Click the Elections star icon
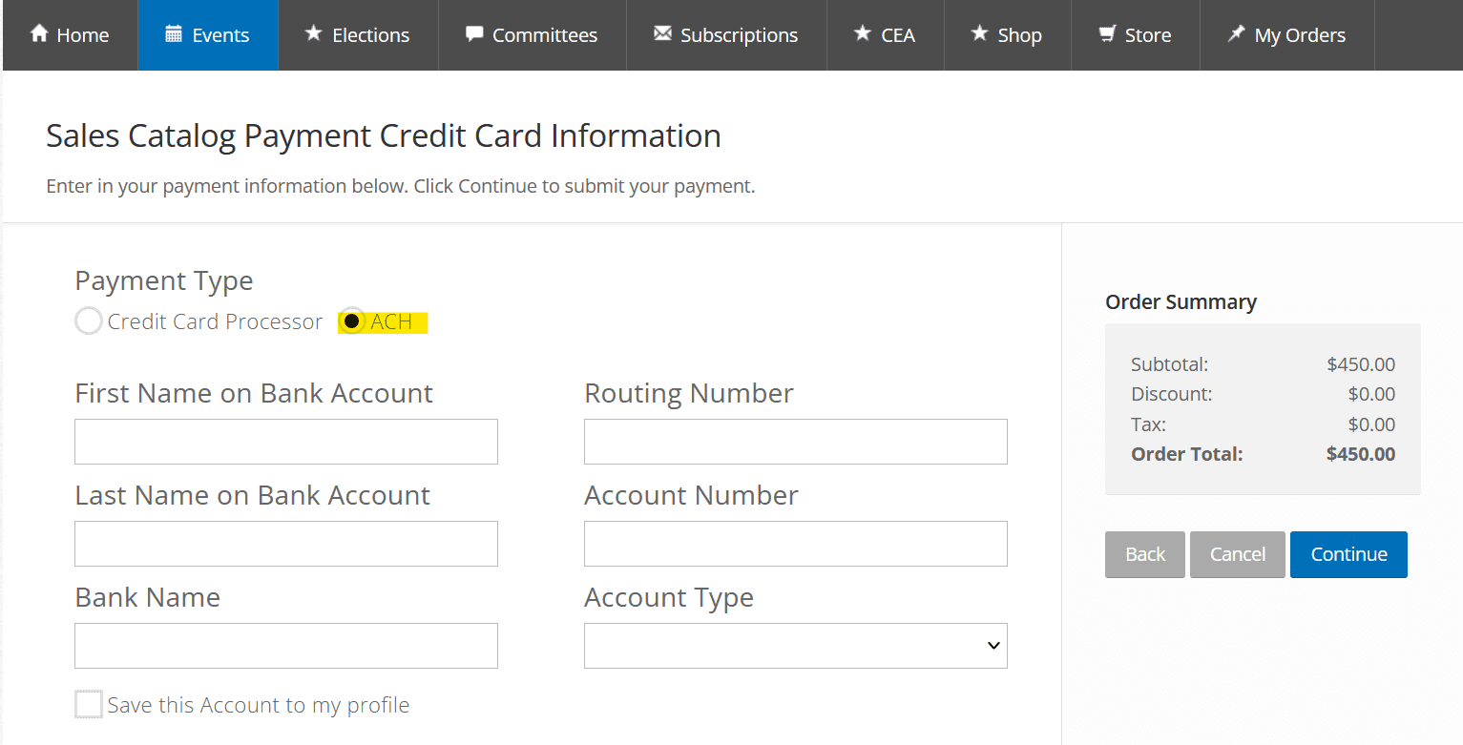The image size is (1463, 745). (313, 33)
